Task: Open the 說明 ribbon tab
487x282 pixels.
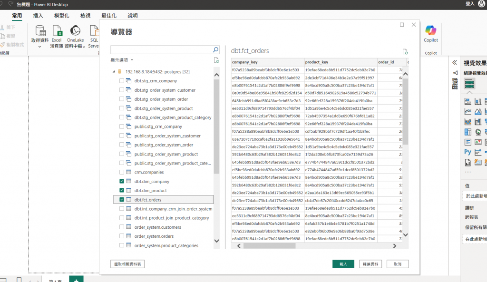Action: pyautogui.click(x=133, y=16)
